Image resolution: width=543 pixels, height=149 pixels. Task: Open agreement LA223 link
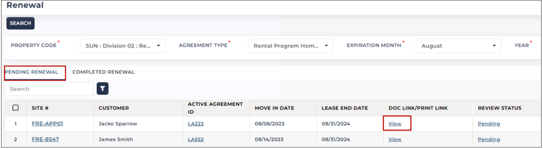196,123
